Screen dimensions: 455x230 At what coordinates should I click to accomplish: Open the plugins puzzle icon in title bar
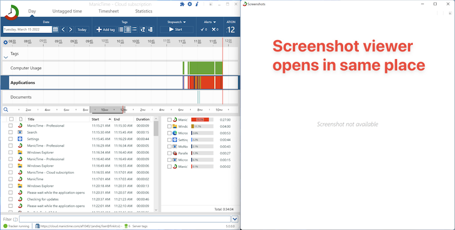tap(182, 4)
